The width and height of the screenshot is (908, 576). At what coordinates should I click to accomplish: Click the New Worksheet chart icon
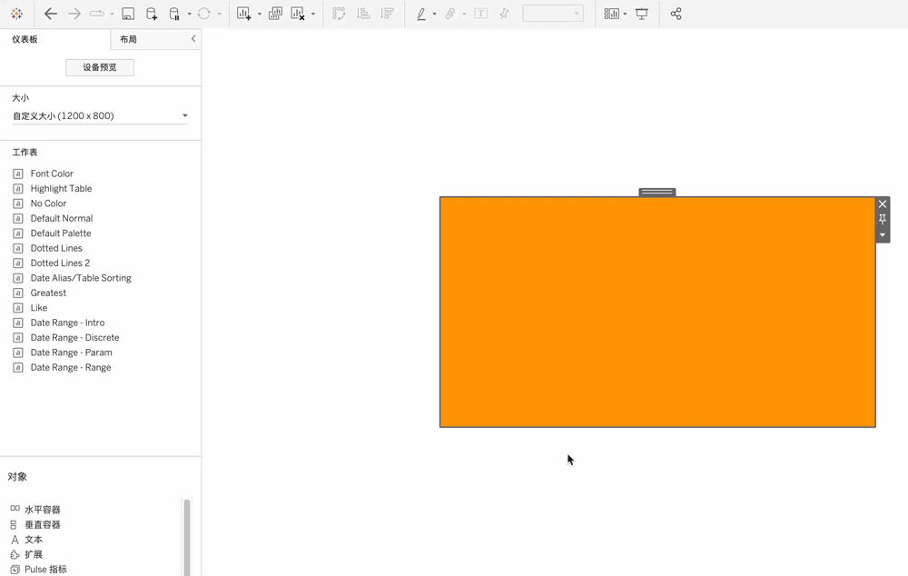[243, 14]
